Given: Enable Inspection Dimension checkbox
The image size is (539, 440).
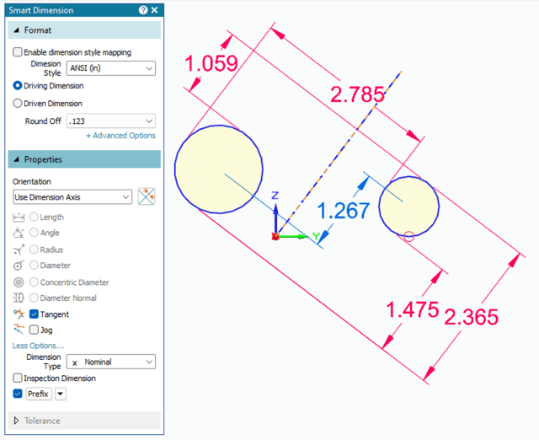Looking at the screenshot, I should tap(17, 378).
